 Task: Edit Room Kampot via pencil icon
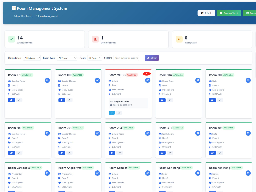coord(148,173)
